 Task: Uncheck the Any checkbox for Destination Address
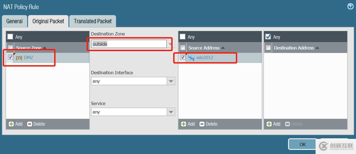pyautogui.click(x=268, y=37)
